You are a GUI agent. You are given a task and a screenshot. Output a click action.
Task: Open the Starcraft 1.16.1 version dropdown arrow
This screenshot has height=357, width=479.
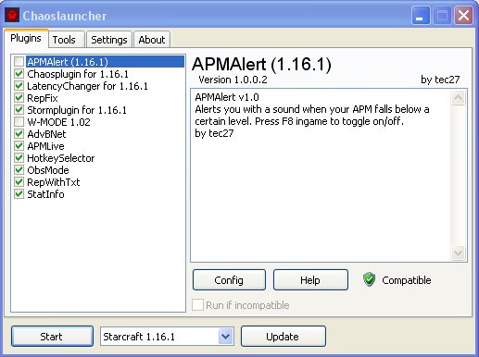225,337
